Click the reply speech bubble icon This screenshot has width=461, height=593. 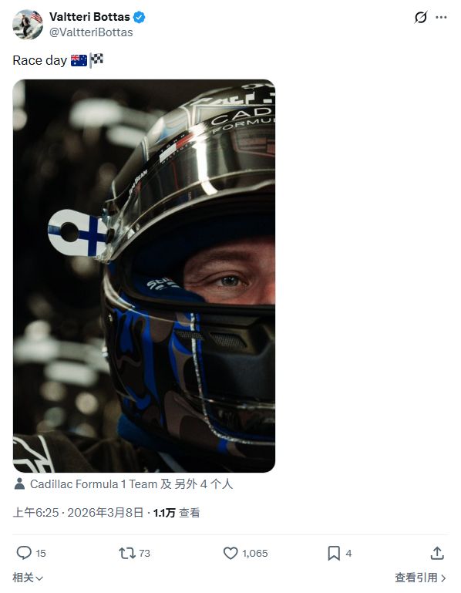tap(24, 553)
